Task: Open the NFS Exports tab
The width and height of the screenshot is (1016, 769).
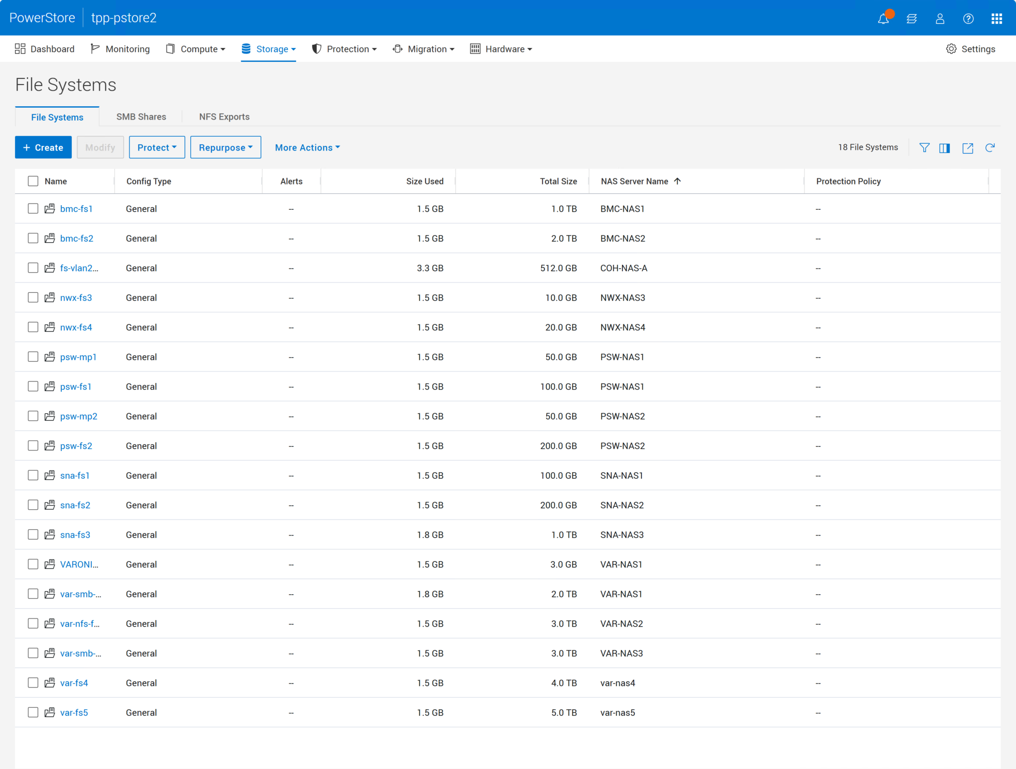Action: click(224, 116)
